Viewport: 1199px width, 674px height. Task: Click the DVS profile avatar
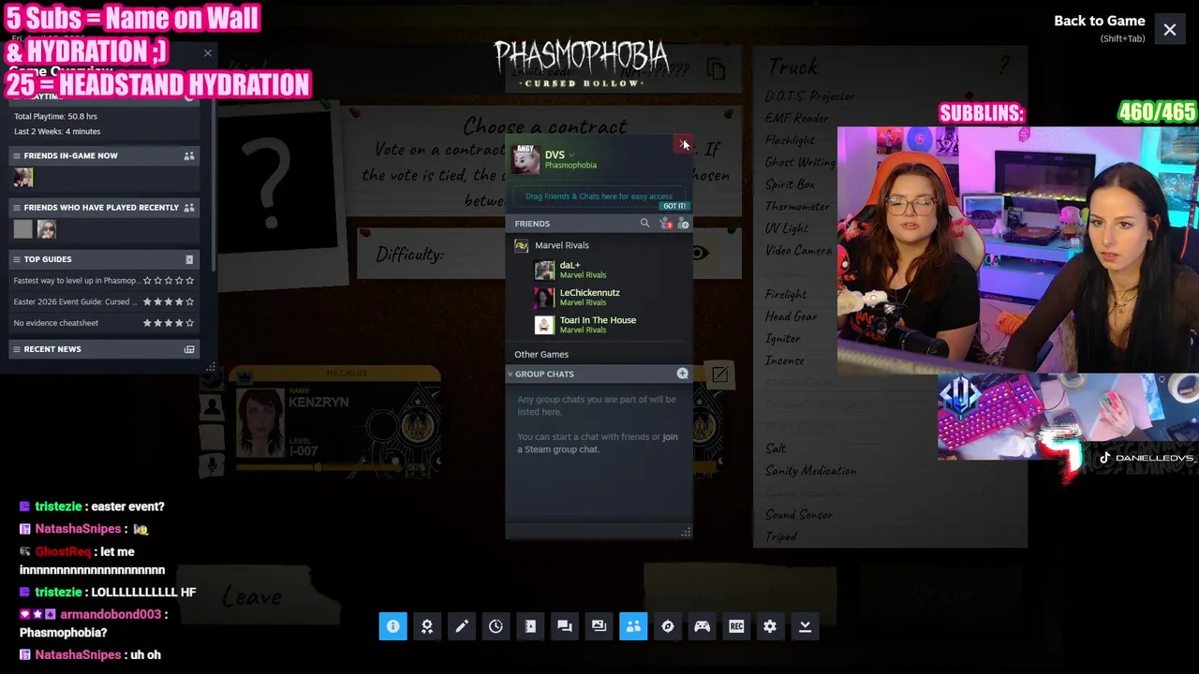coord(525,159)
